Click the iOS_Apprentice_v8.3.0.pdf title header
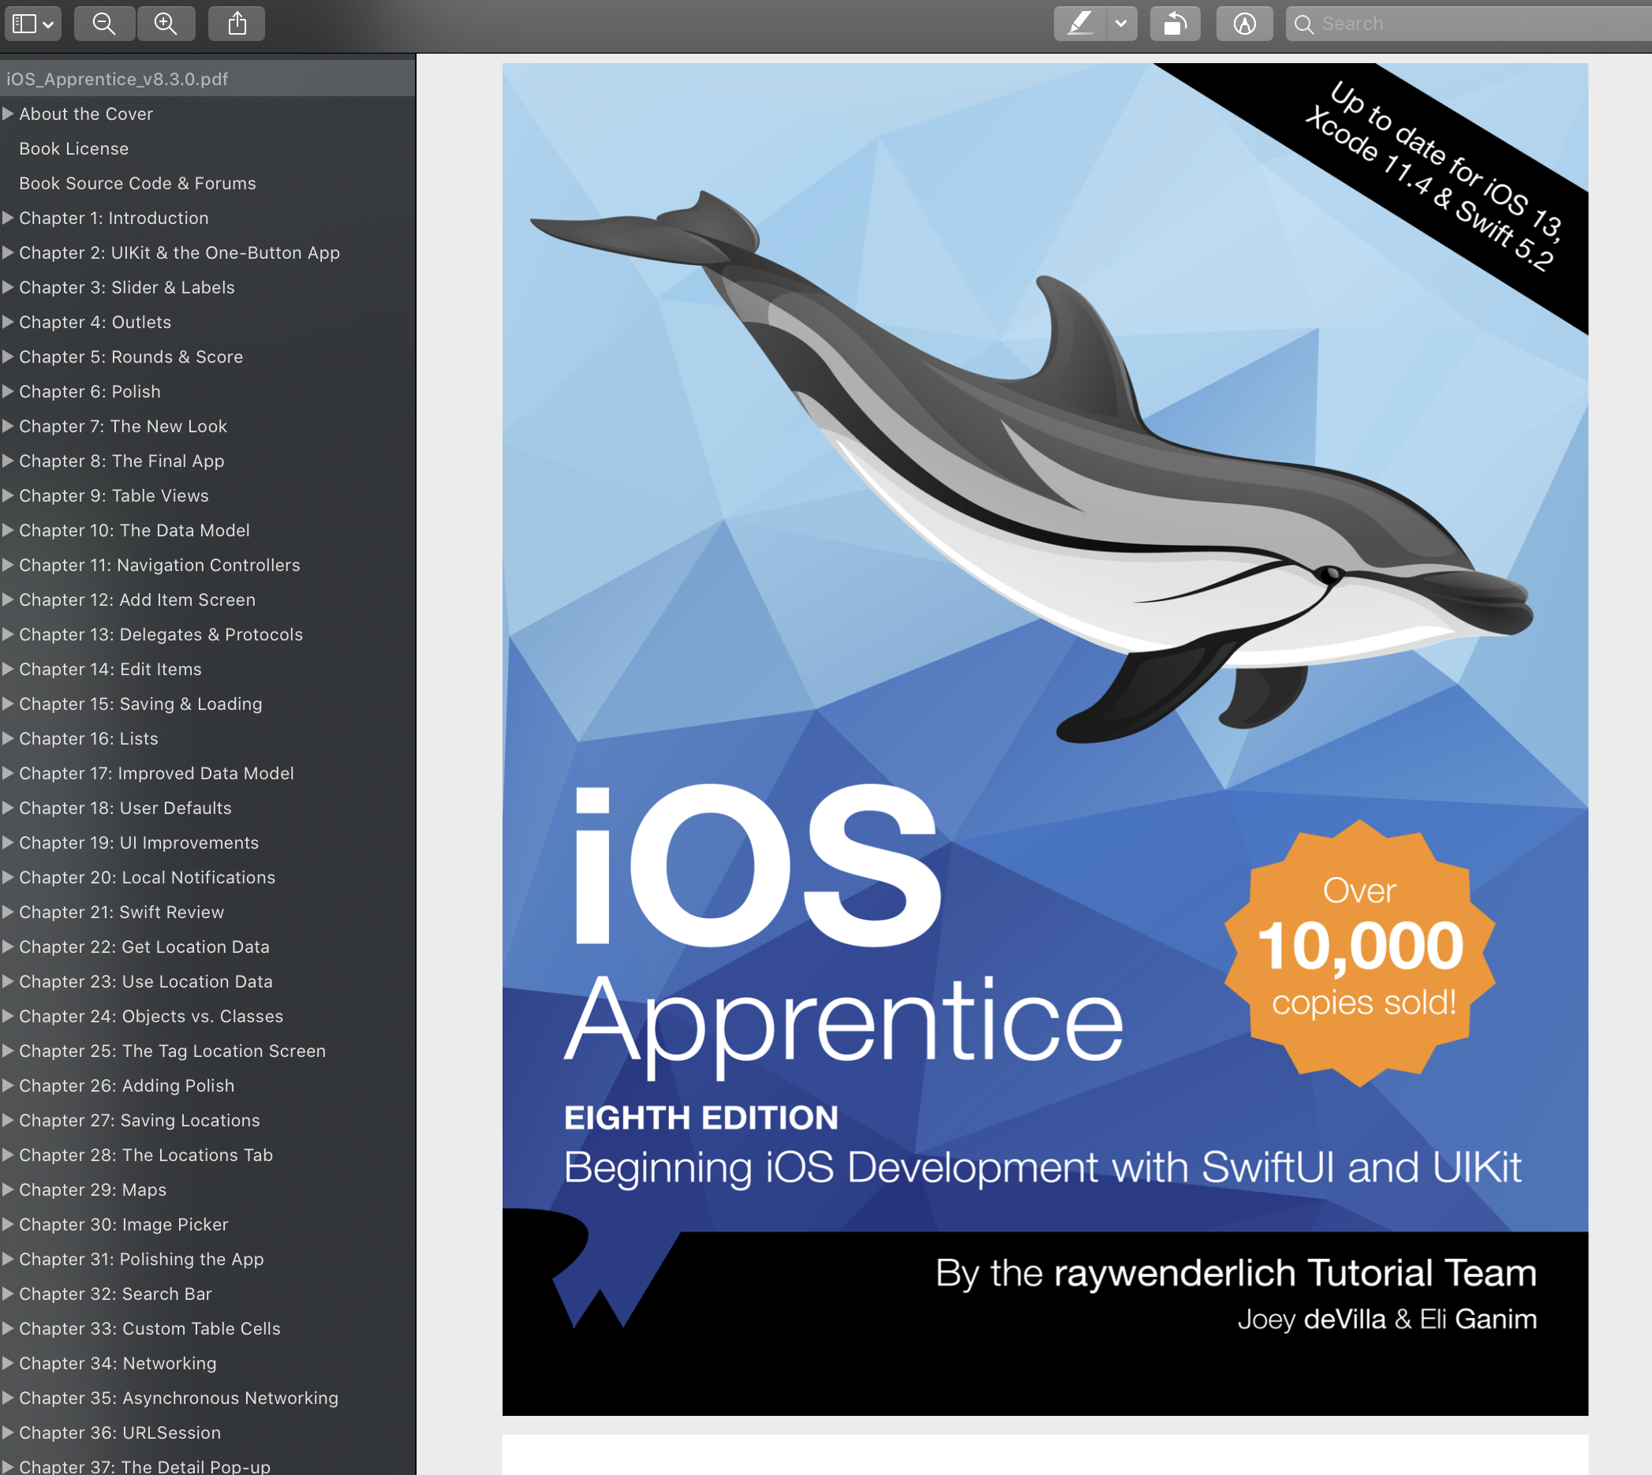 point(116,79)
